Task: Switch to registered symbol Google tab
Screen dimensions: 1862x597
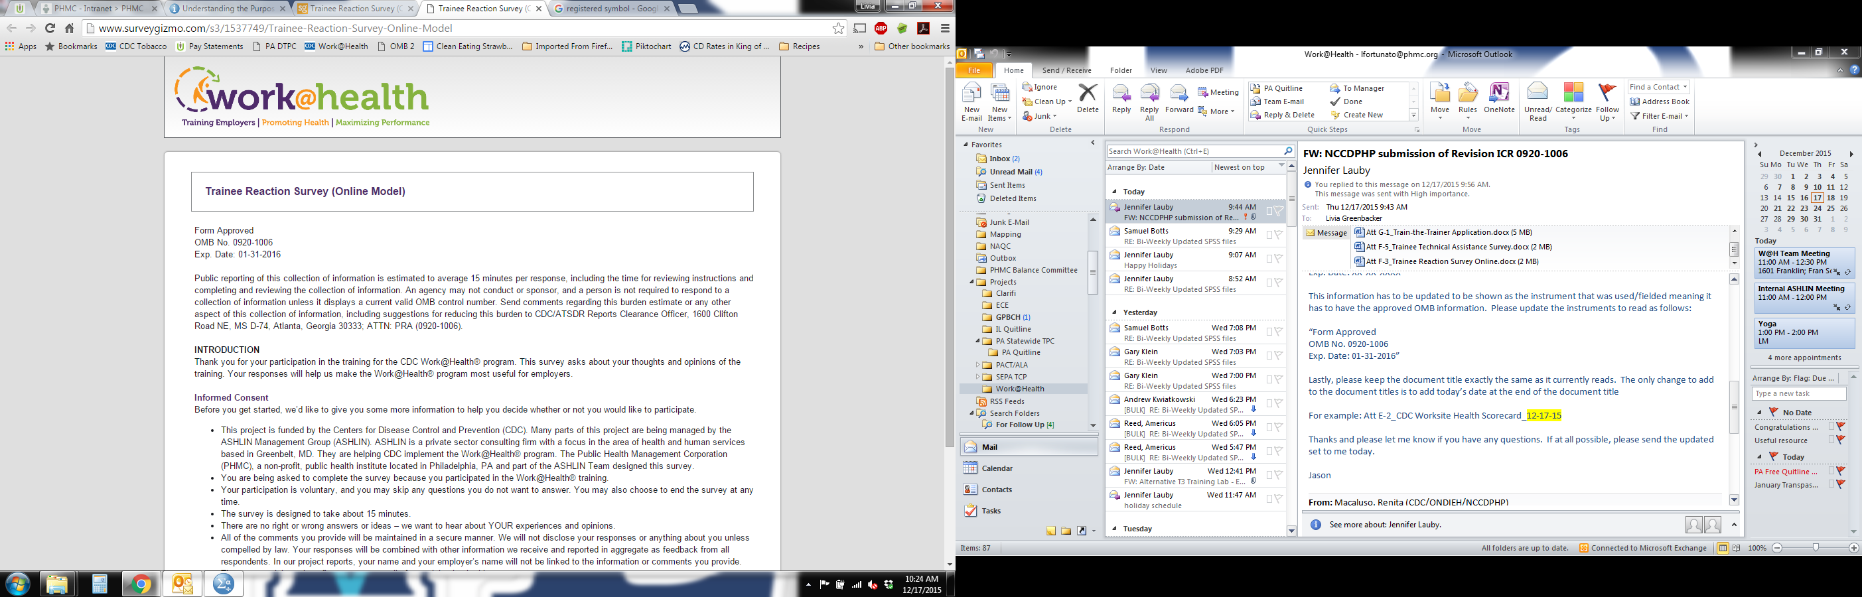Action: tap(612, 9)
